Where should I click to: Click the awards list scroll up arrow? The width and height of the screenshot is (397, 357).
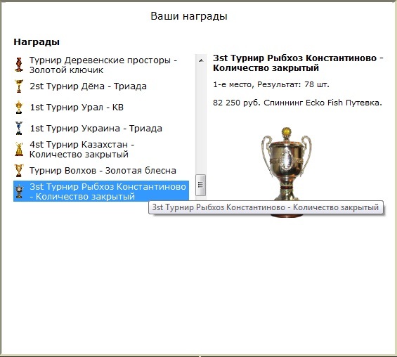pos(201,60)
